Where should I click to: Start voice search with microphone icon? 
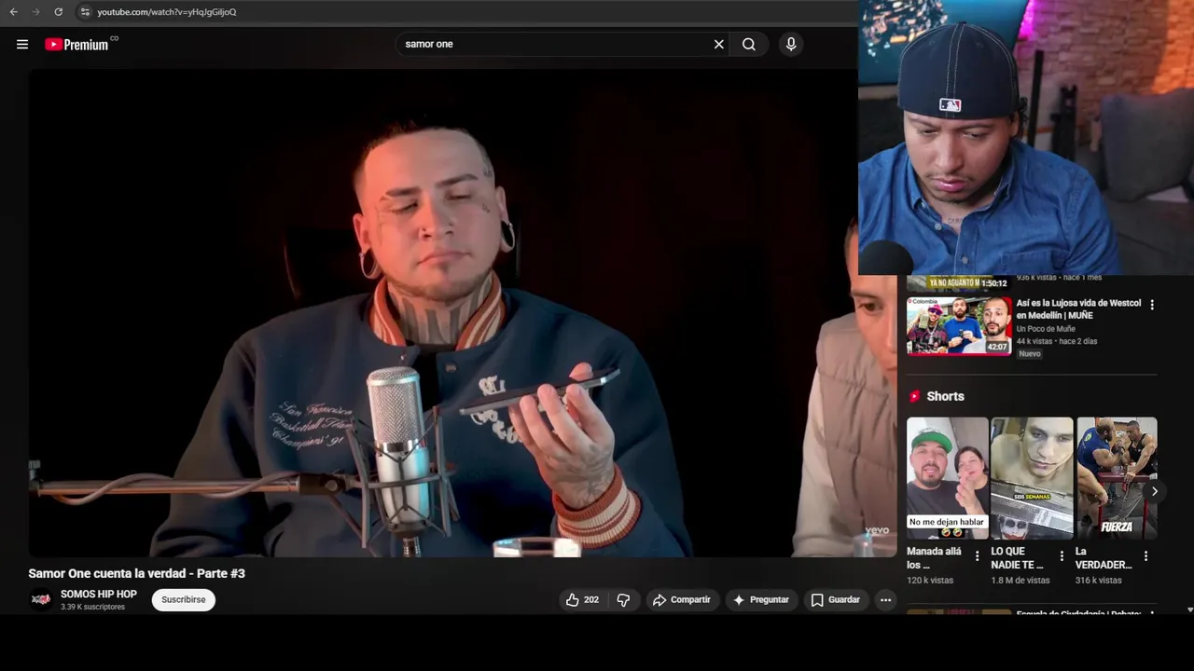tap(791, 44)
